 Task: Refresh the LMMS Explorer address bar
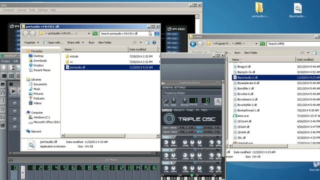point(262,43)
